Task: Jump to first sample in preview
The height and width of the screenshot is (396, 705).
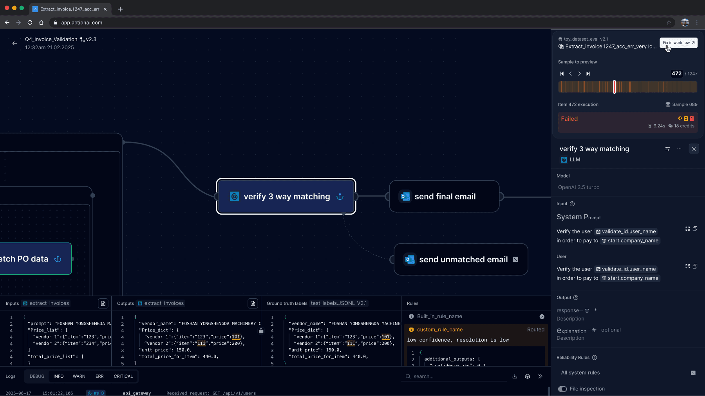Action: coord(562,73)
